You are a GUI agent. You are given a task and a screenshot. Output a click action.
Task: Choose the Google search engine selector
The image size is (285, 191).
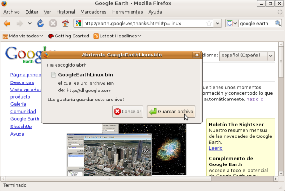click(232, 23)
